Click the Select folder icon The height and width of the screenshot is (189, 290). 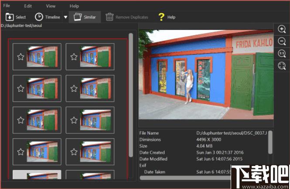(x=10, y=17)
